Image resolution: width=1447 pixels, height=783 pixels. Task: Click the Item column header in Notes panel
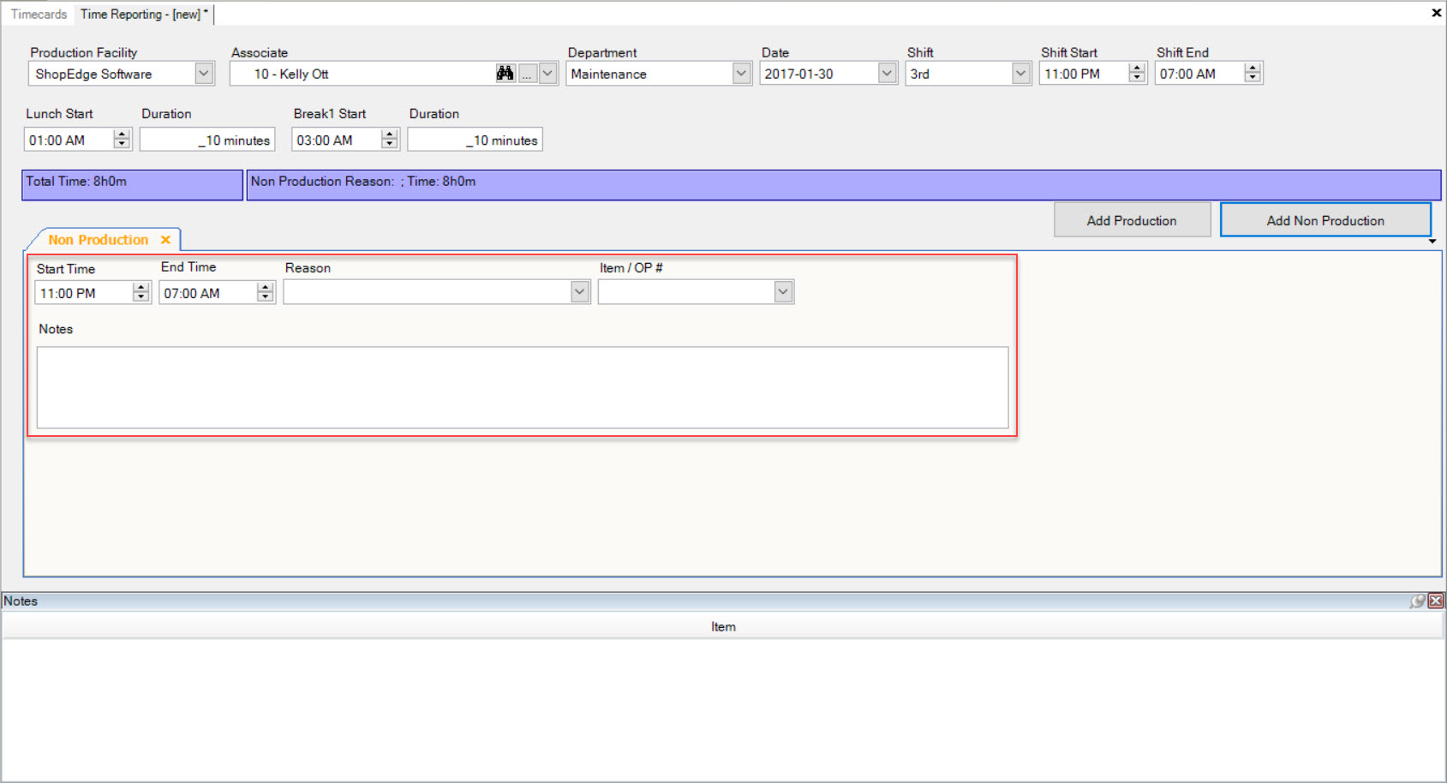pos(723,627)
